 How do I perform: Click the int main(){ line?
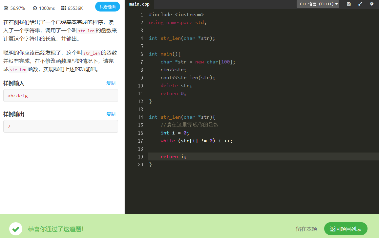[165, 54]
